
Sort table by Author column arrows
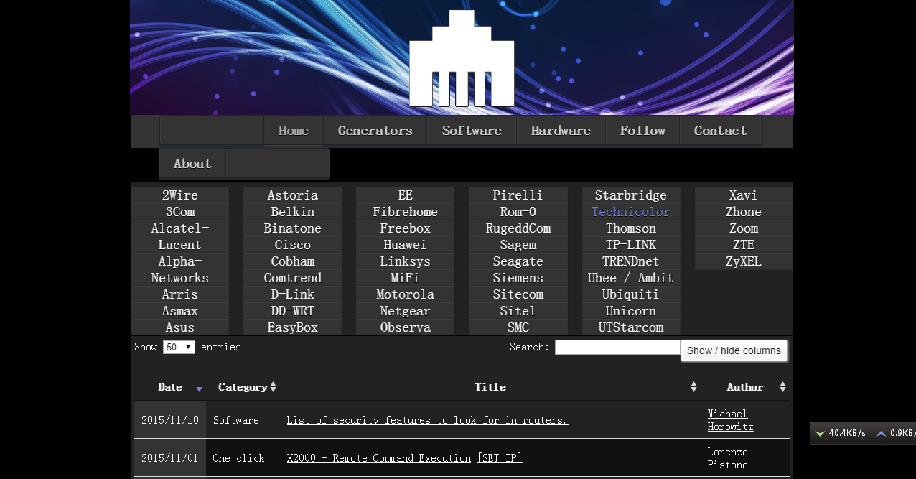pos(782,387)
